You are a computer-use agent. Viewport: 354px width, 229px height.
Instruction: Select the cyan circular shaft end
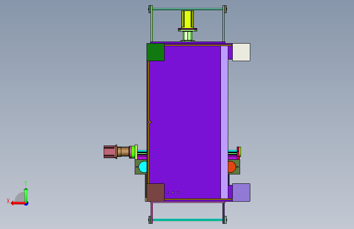(143, 167)
